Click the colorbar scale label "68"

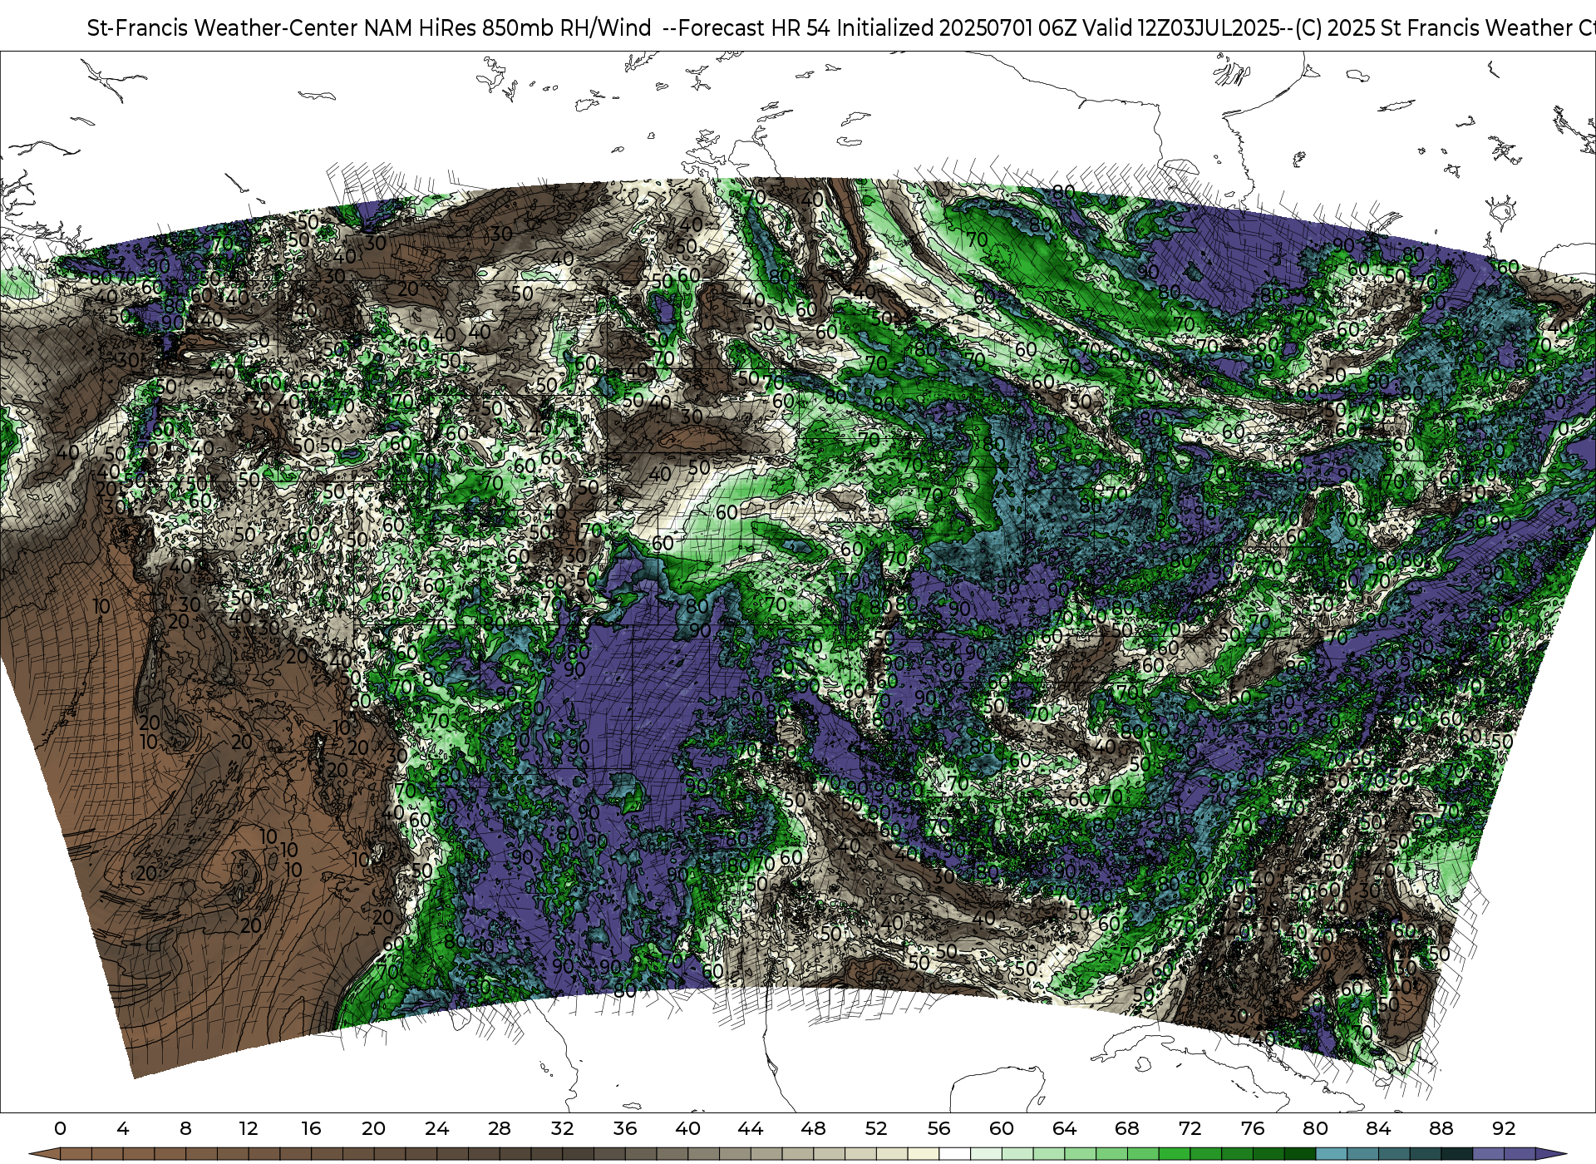click(x=1127, y=1128)
